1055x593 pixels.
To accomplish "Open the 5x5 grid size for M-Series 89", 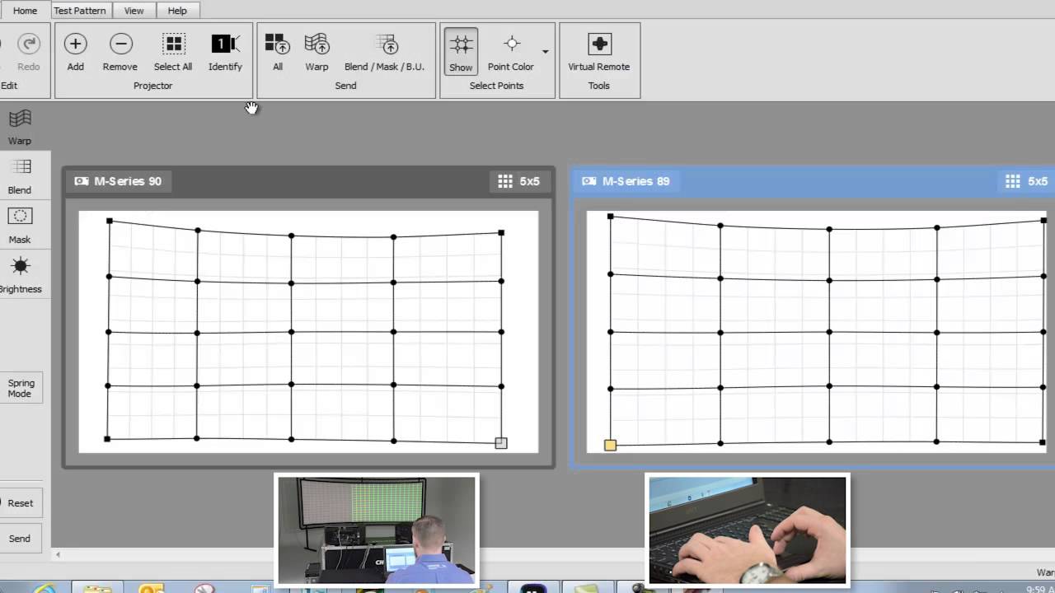I will pos(1027,181).
